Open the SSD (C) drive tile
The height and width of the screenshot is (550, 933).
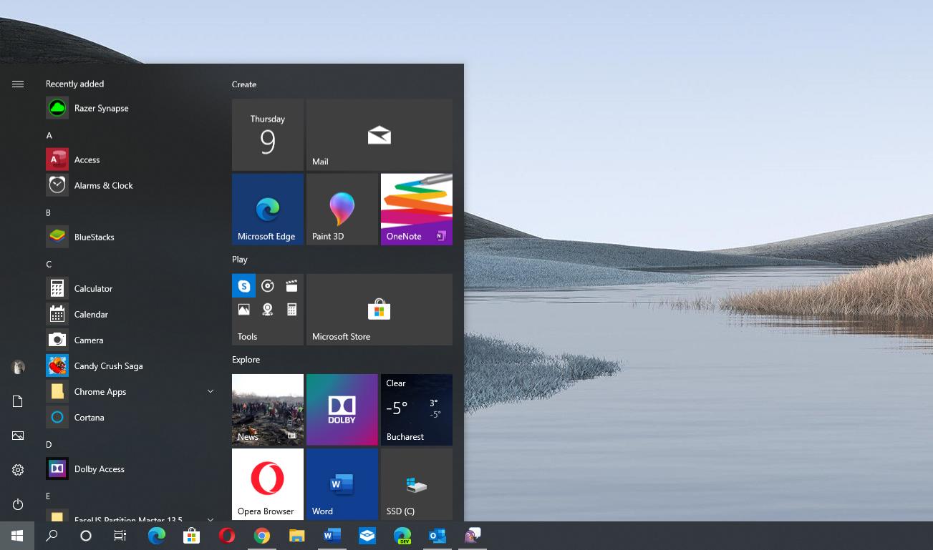pos(417,484)
